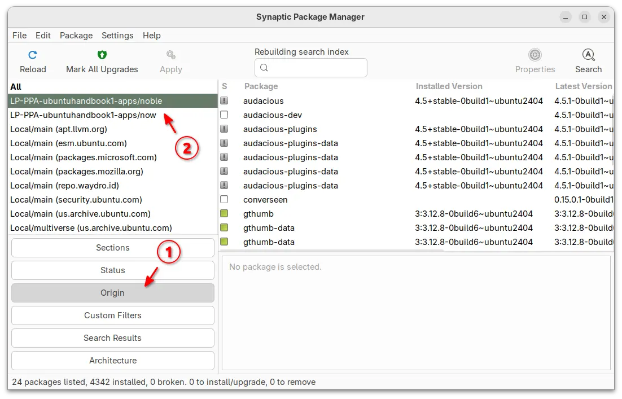Click the magnifier icon inside quick filter box
The height and width of the screenshot is (399, 622).
tap(264, 68)
